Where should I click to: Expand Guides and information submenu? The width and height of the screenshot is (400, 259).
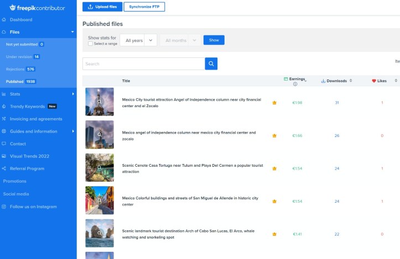(72, 131)
